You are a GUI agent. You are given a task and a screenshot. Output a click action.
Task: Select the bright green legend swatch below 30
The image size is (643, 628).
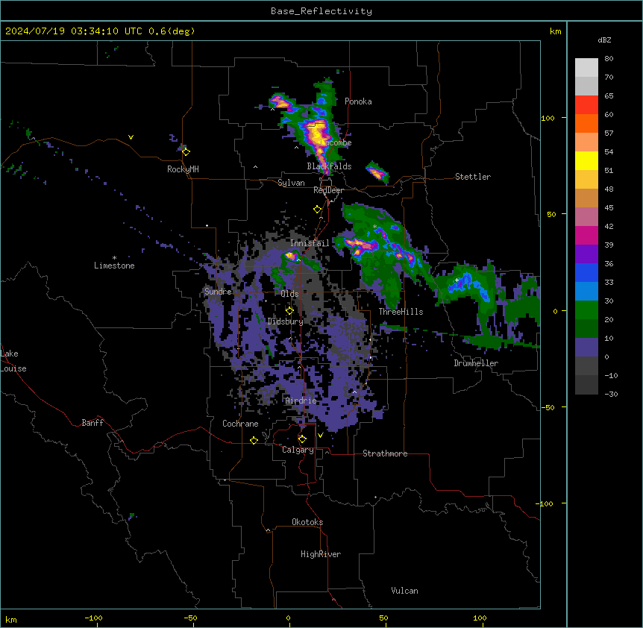click(586, 310)
